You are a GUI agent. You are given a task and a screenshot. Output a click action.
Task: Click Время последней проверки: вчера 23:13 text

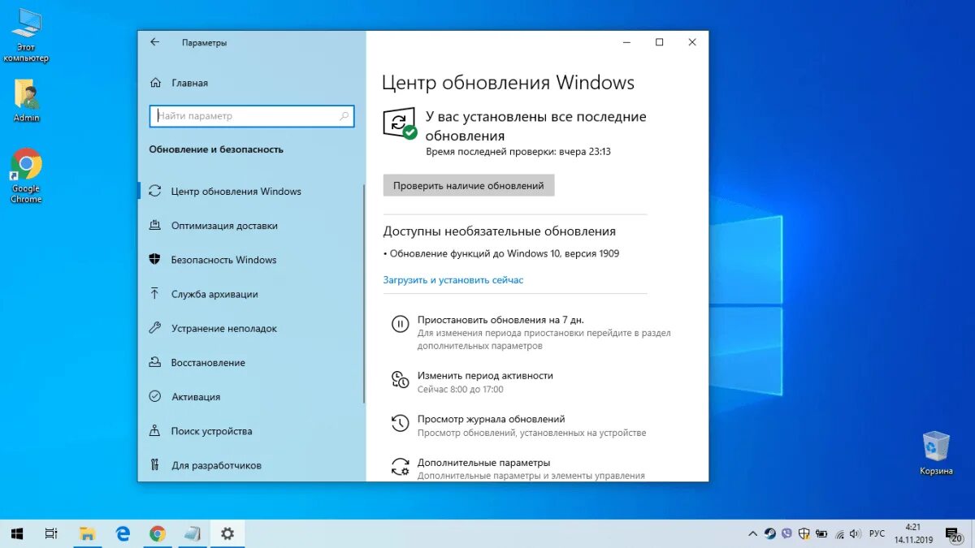click(518, 152)
